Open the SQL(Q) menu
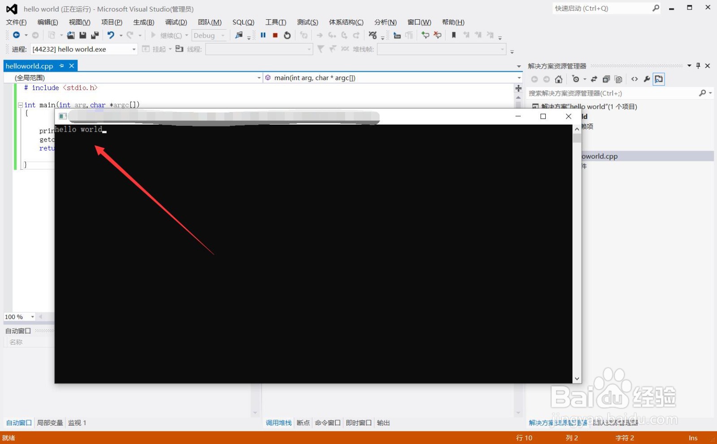The height and width of the screenshot is (444, 717). (x=243, y=22)
